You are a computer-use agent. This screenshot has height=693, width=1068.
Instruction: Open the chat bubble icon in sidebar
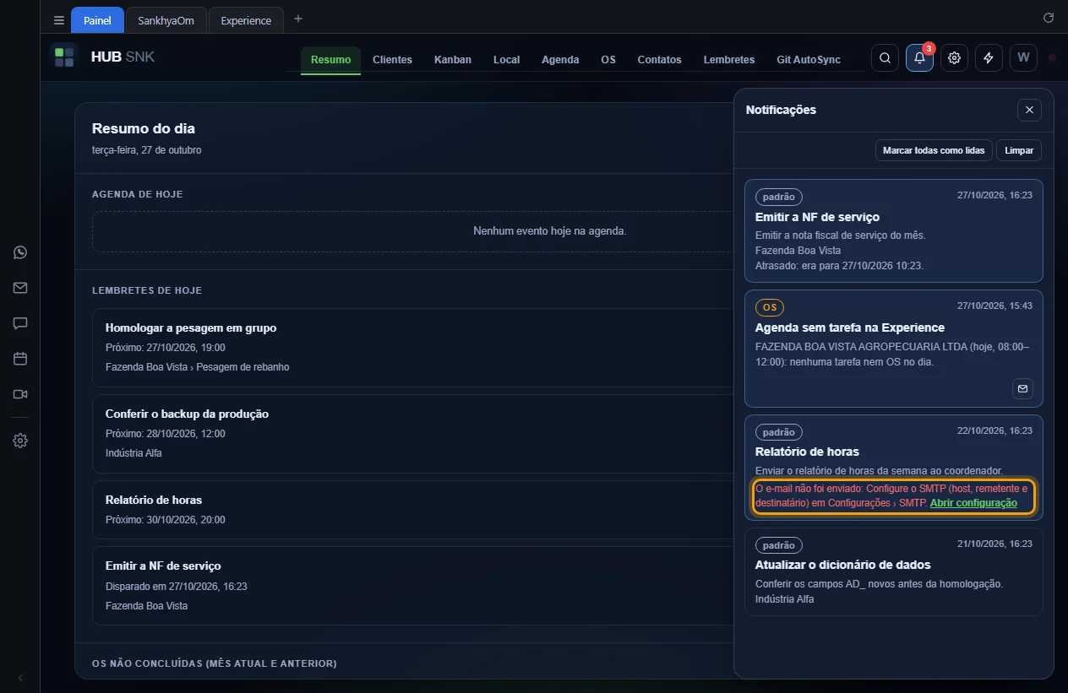20,323
